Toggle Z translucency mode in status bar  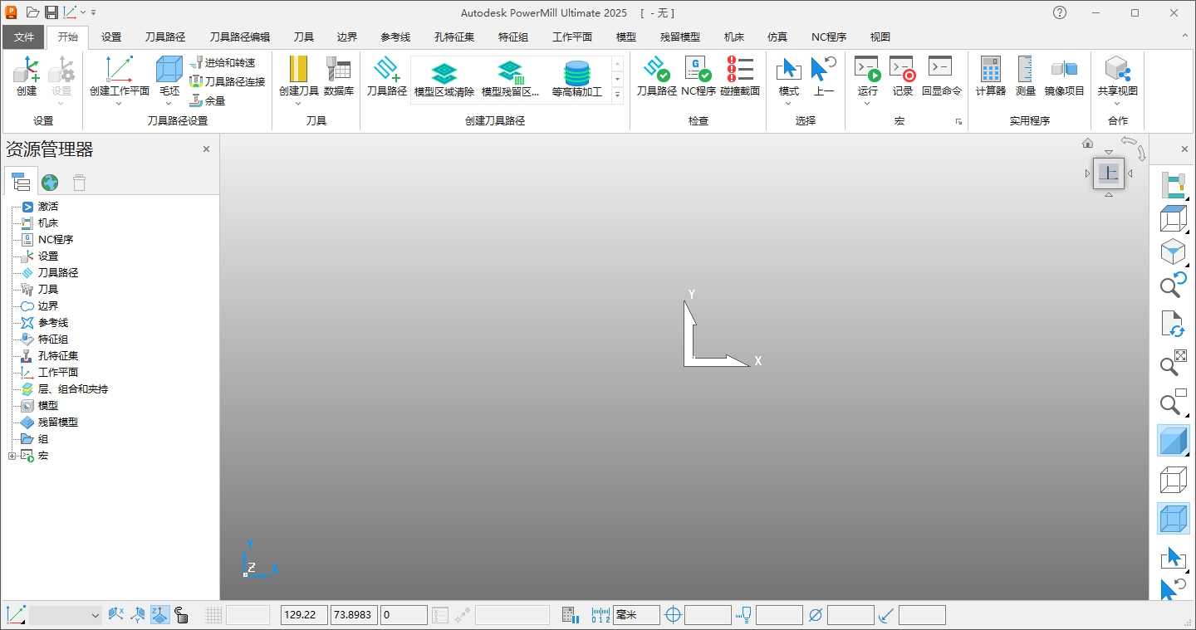[x=159, y=614]
